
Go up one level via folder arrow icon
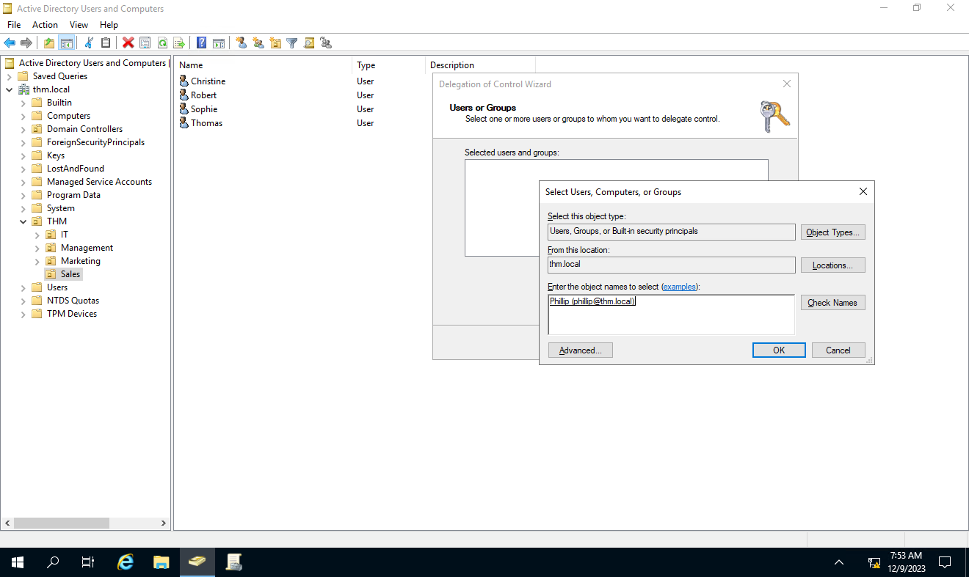49,43
